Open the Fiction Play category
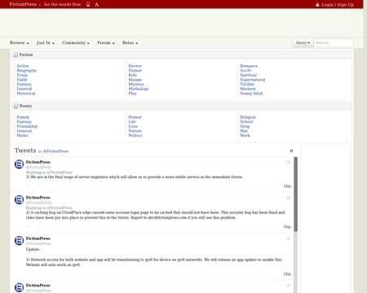This screenshot has height=293, width=367. point(133,94)
